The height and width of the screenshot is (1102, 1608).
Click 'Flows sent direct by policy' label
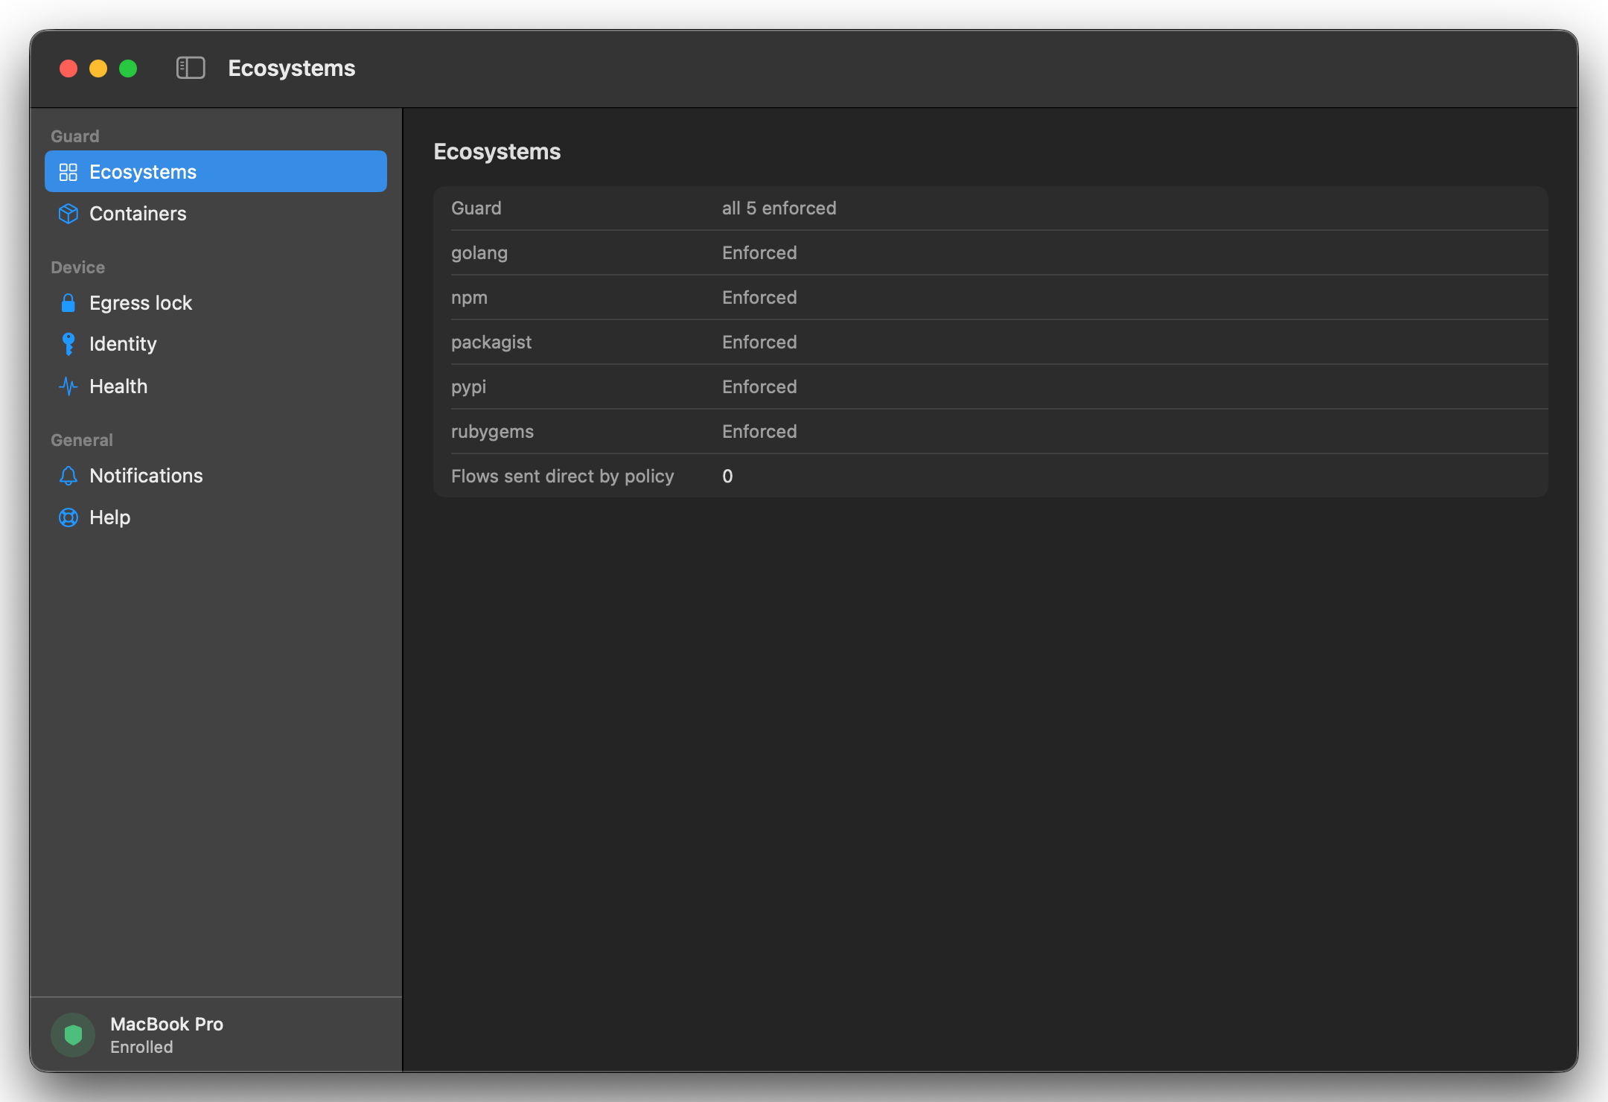point(562,477)
